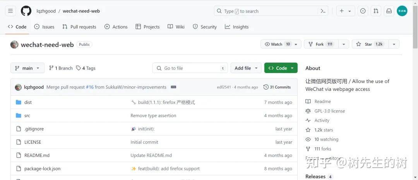This screenshot has height=180, width=418.
Task: Click the Readme book icon in About
Action: tap(308, 101)
